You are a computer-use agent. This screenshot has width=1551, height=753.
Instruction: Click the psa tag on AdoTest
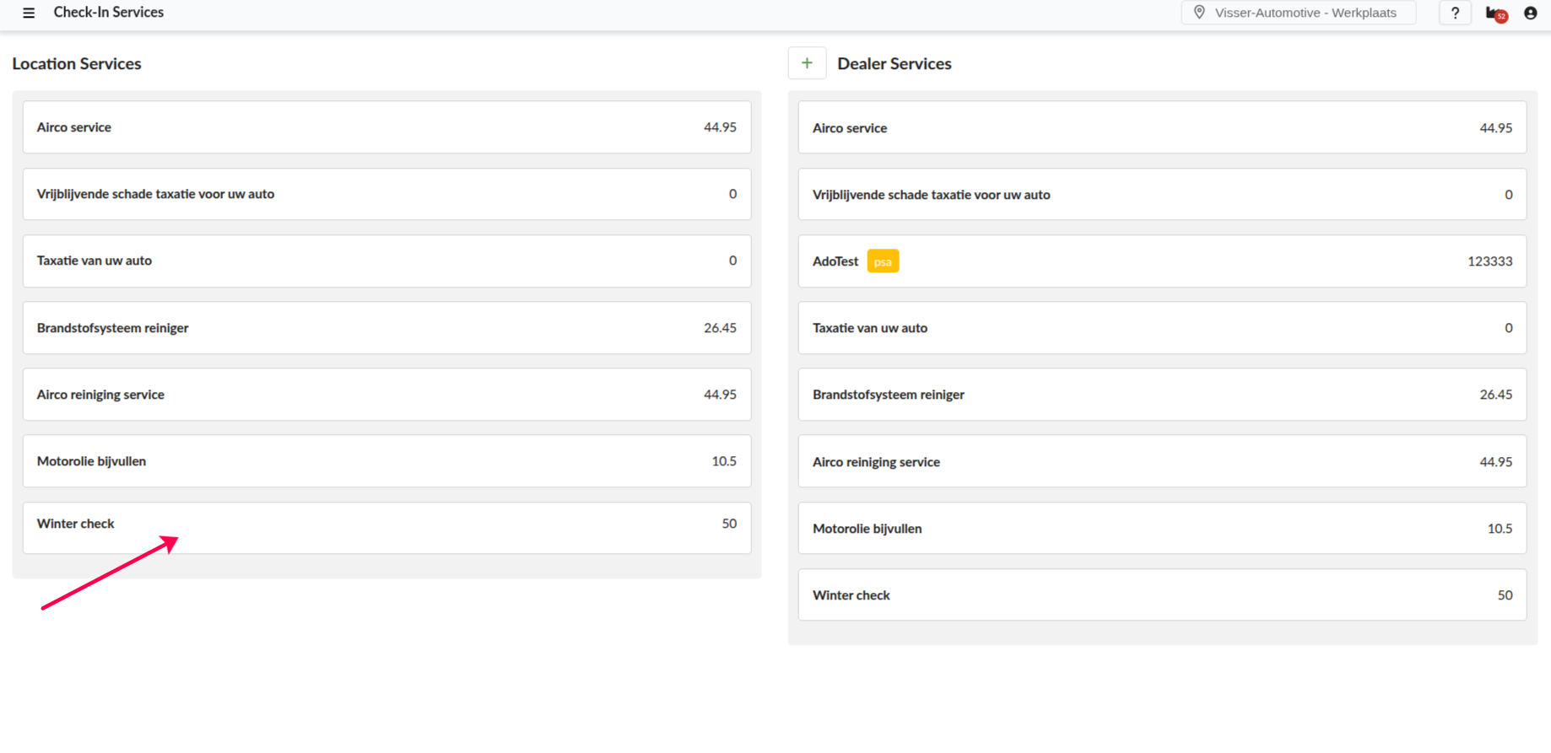[x=883, y=261]
